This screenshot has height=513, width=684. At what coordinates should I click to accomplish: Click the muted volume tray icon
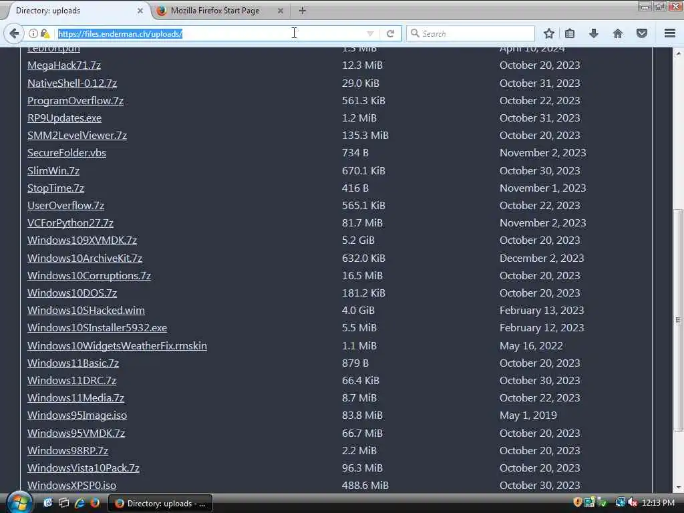point(633,502)
